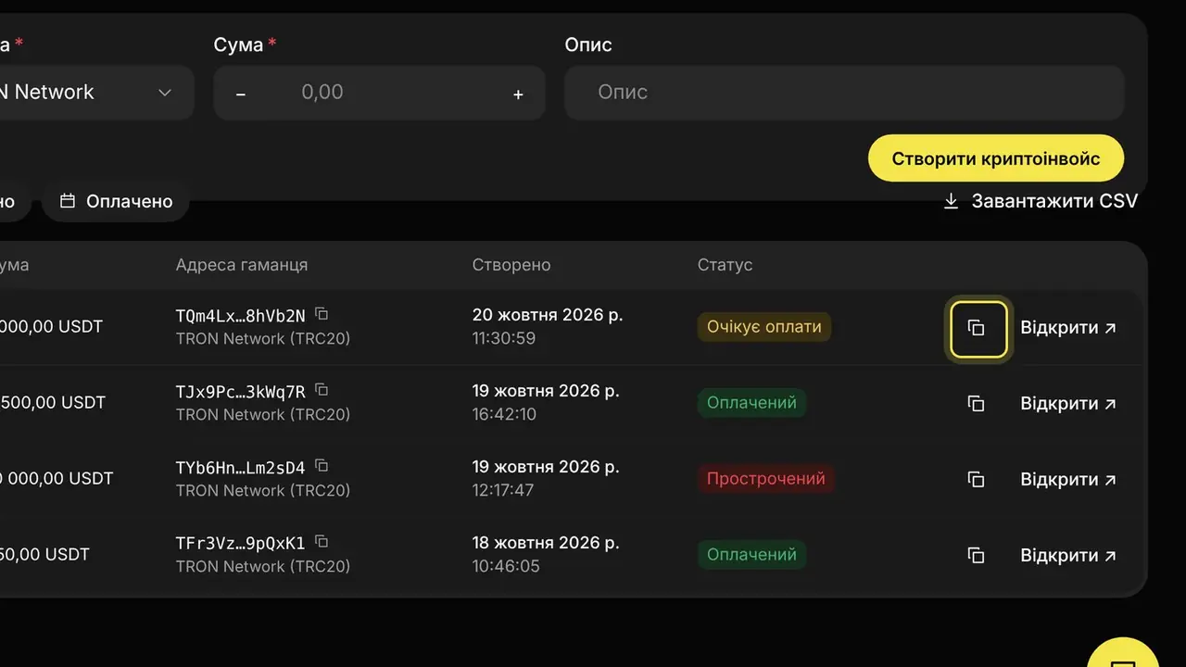Click the Прострочений status badge
1186x667 pixels.
coord(766,479)
